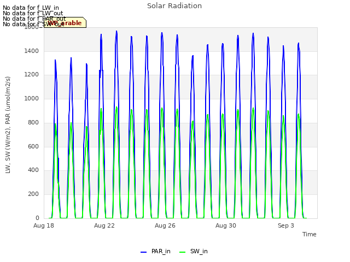This screenshot has height=262, width=350.
Task: Click the Sep 3 x-axis label
Action: point(286,225)
